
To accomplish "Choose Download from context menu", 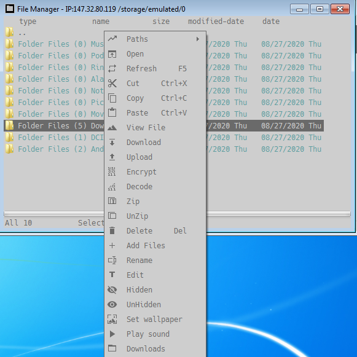I will [x=155, y=143].
